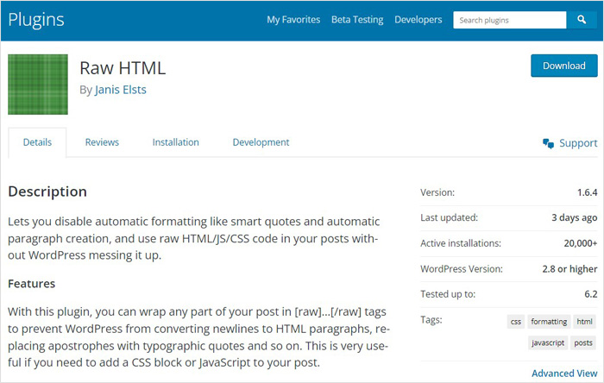This screenshot has height=383, width=604.
Task: Click the 'Tested up to' 6.2 value
Action: (591, 294)
